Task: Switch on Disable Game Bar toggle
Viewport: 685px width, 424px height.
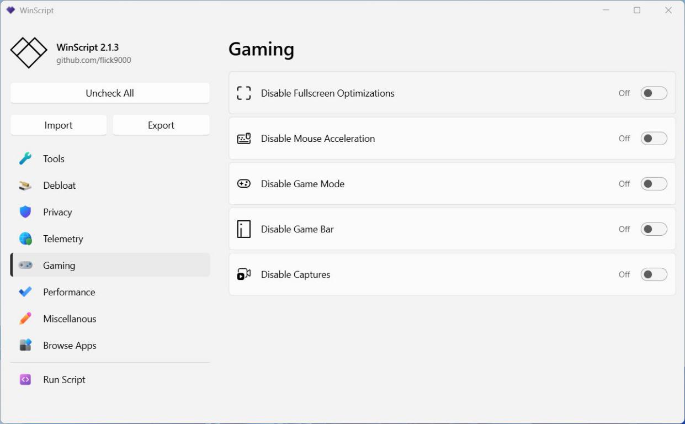Action: (x=654, y=229)
